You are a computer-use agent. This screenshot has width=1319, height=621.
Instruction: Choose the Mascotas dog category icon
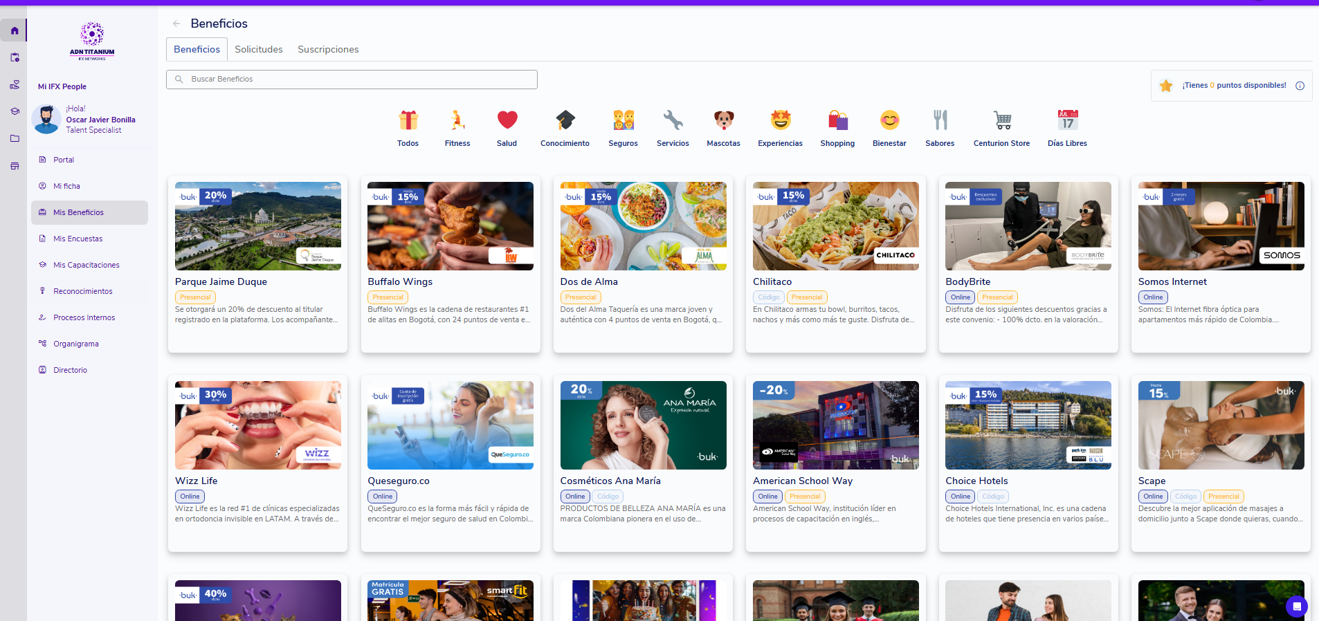click(723, 120)
